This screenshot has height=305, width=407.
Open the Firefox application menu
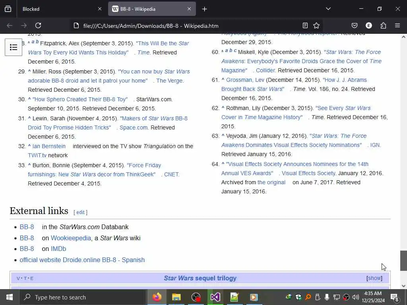397,25
